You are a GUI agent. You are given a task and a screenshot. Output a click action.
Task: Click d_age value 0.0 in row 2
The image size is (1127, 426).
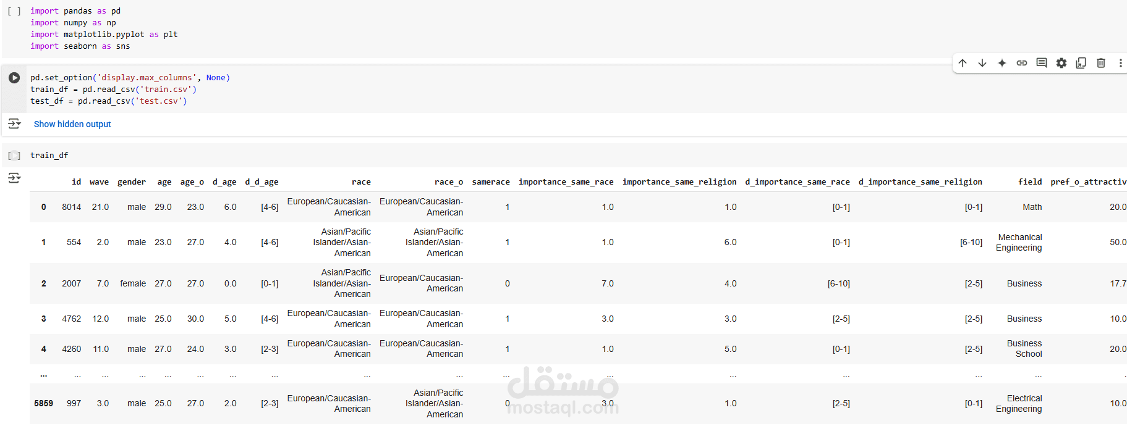pyautogui.click(x=231, y=283)
